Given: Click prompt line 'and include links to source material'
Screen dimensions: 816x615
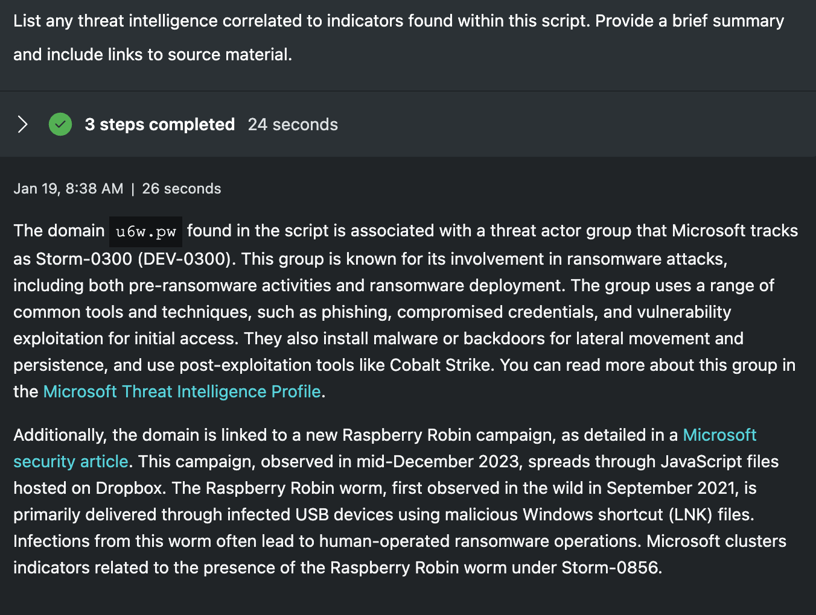Looking at the screenshot, I should [x=152, y=54].
